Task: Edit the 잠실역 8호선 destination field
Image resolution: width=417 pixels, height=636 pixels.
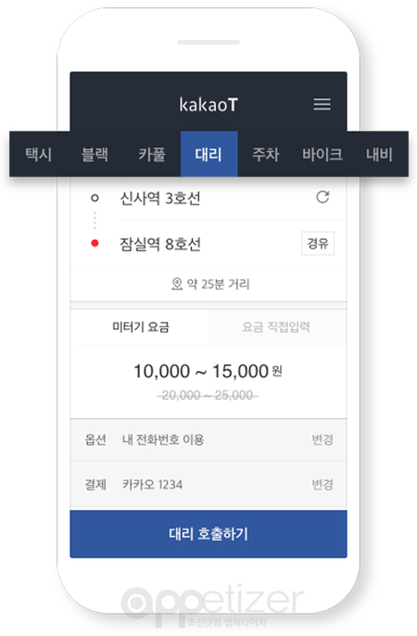Action: click(160, 244)
